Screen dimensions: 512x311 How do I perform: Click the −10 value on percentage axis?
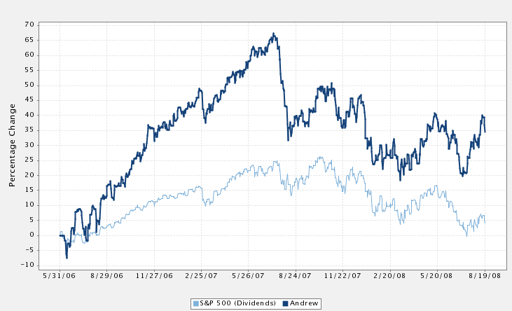pyautogui.click(x=27, y=265)
